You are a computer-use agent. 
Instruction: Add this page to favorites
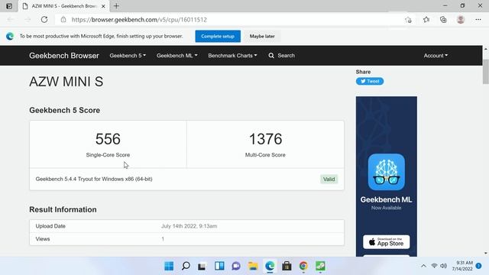coord(408,20)
